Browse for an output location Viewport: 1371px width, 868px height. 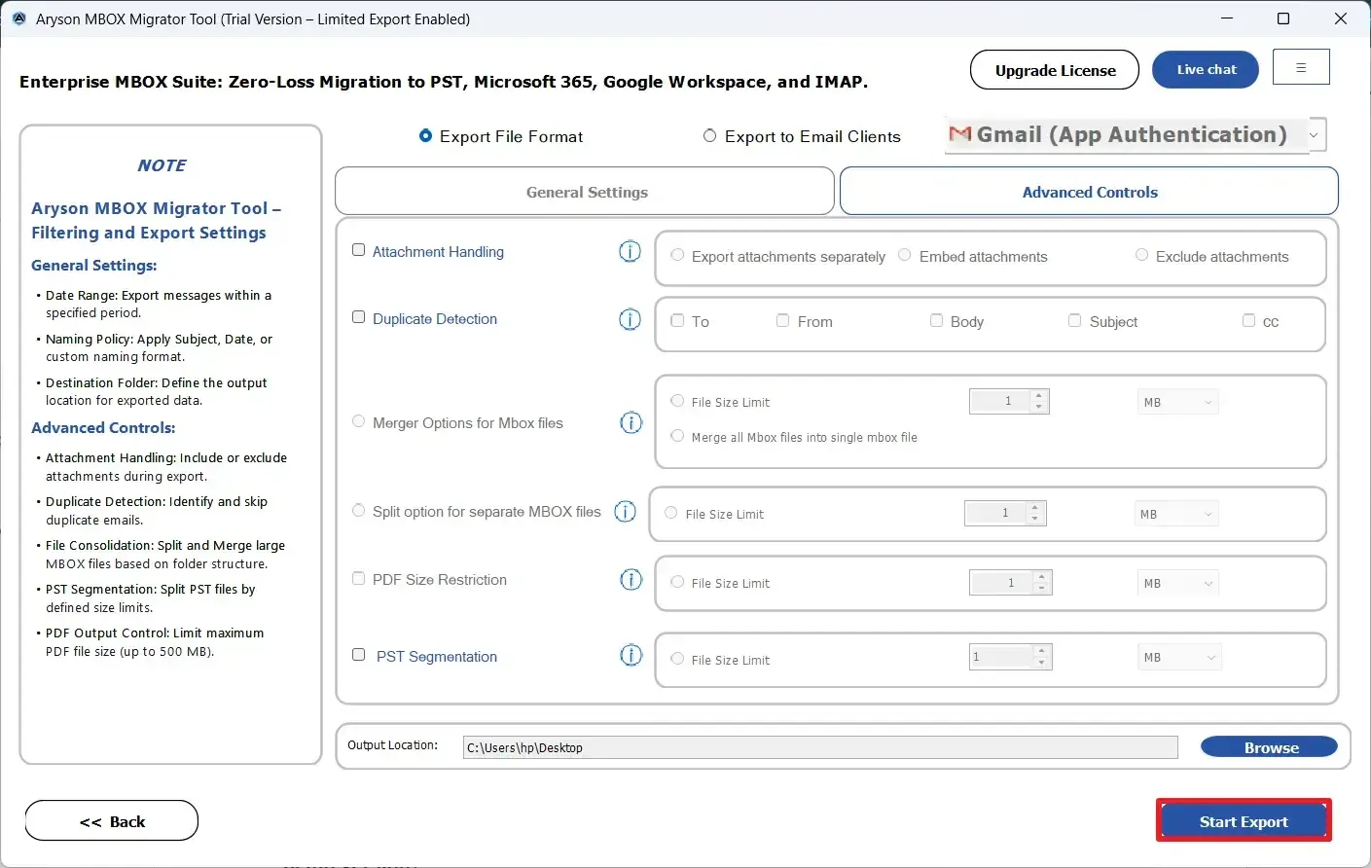(1269, 747)
